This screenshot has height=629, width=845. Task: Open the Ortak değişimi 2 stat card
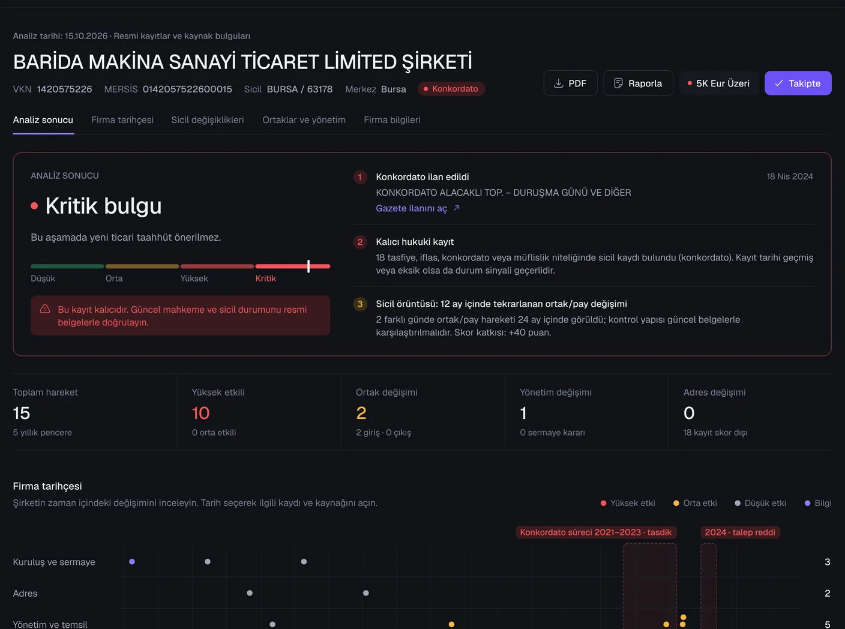(423, 412)
